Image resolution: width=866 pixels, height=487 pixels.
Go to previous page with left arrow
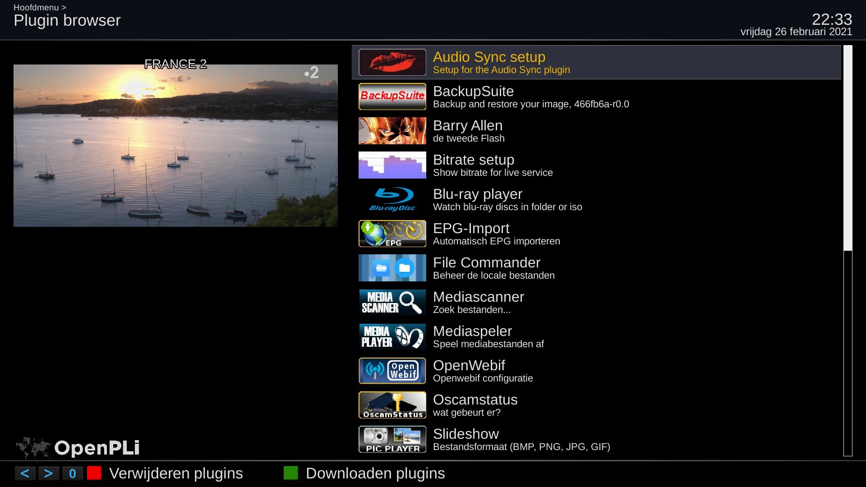(25, 473)
